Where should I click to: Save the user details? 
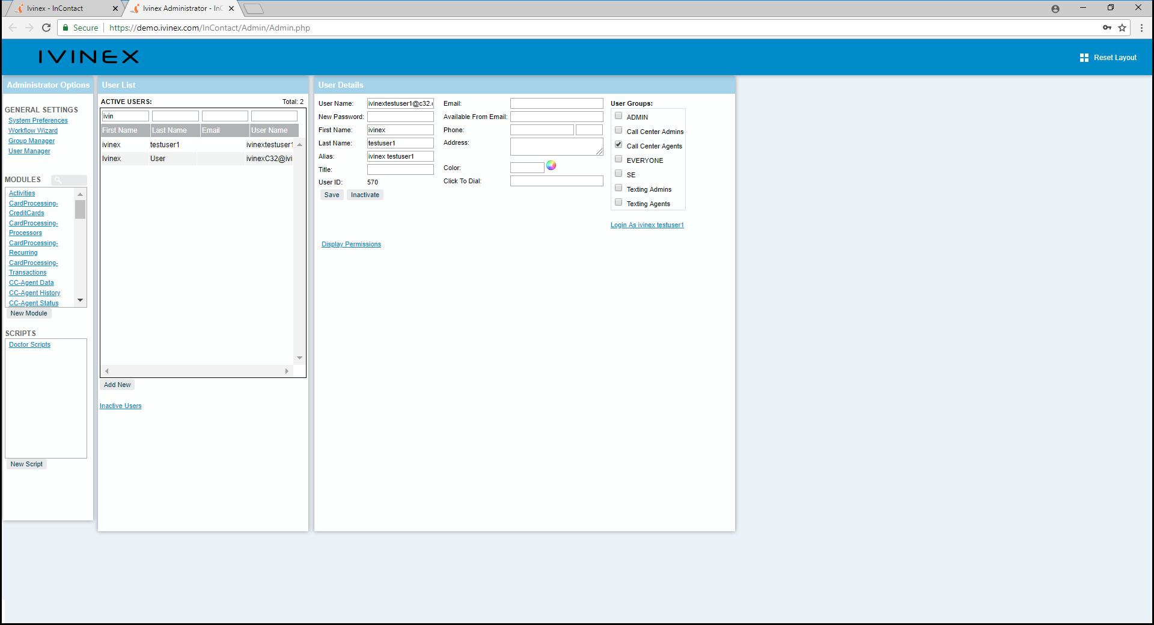pos(332,195)
